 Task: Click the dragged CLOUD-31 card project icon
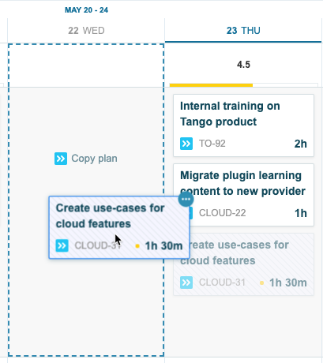click(x=62, y=245)
